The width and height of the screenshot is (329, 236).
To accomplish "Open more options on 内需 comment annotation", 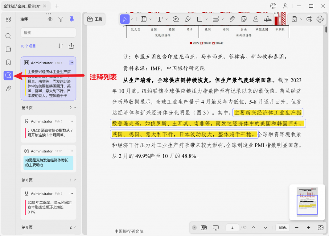I will (x=71, y=151).
